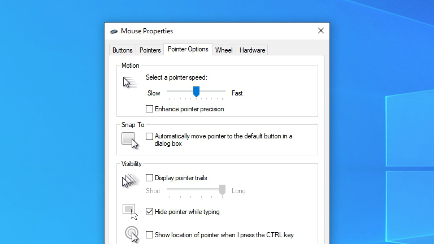
Task: Click the CTRL key pointer location icon
Action: click(132, 234)
